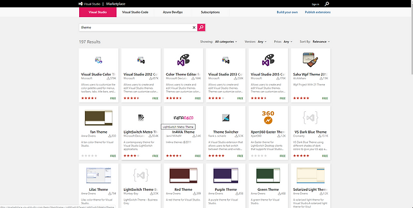Change Sort By Relevance dropdown
The width and height of the screenshot is (413, 208).
(321, 42)
